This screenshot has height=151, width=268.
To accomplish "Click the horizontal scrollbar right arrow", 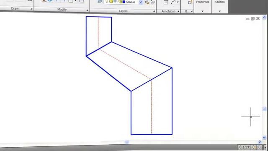I will [x=260, y=142].
